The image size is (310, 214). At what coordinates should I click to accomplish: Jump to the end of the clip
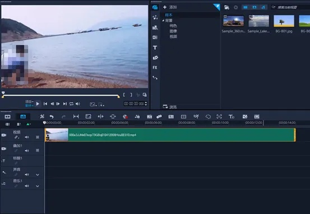pos(64,104)
